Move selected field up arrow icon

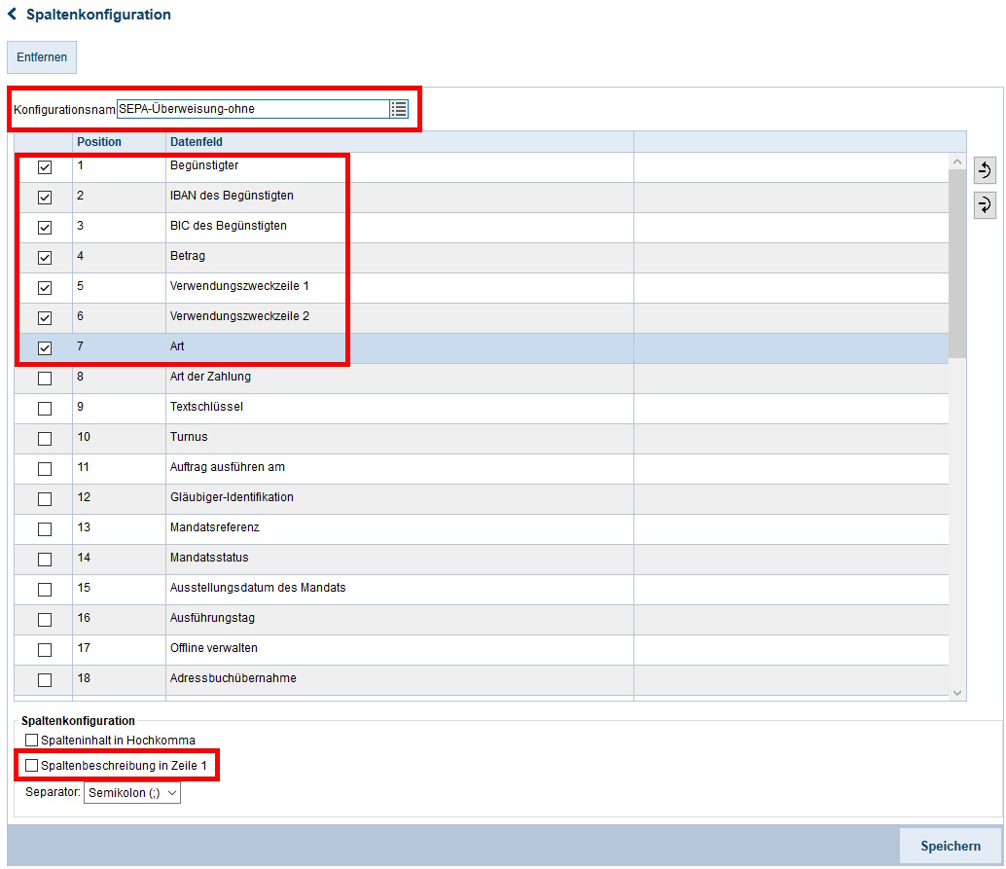pyautogui.click(x=985, y=170)
